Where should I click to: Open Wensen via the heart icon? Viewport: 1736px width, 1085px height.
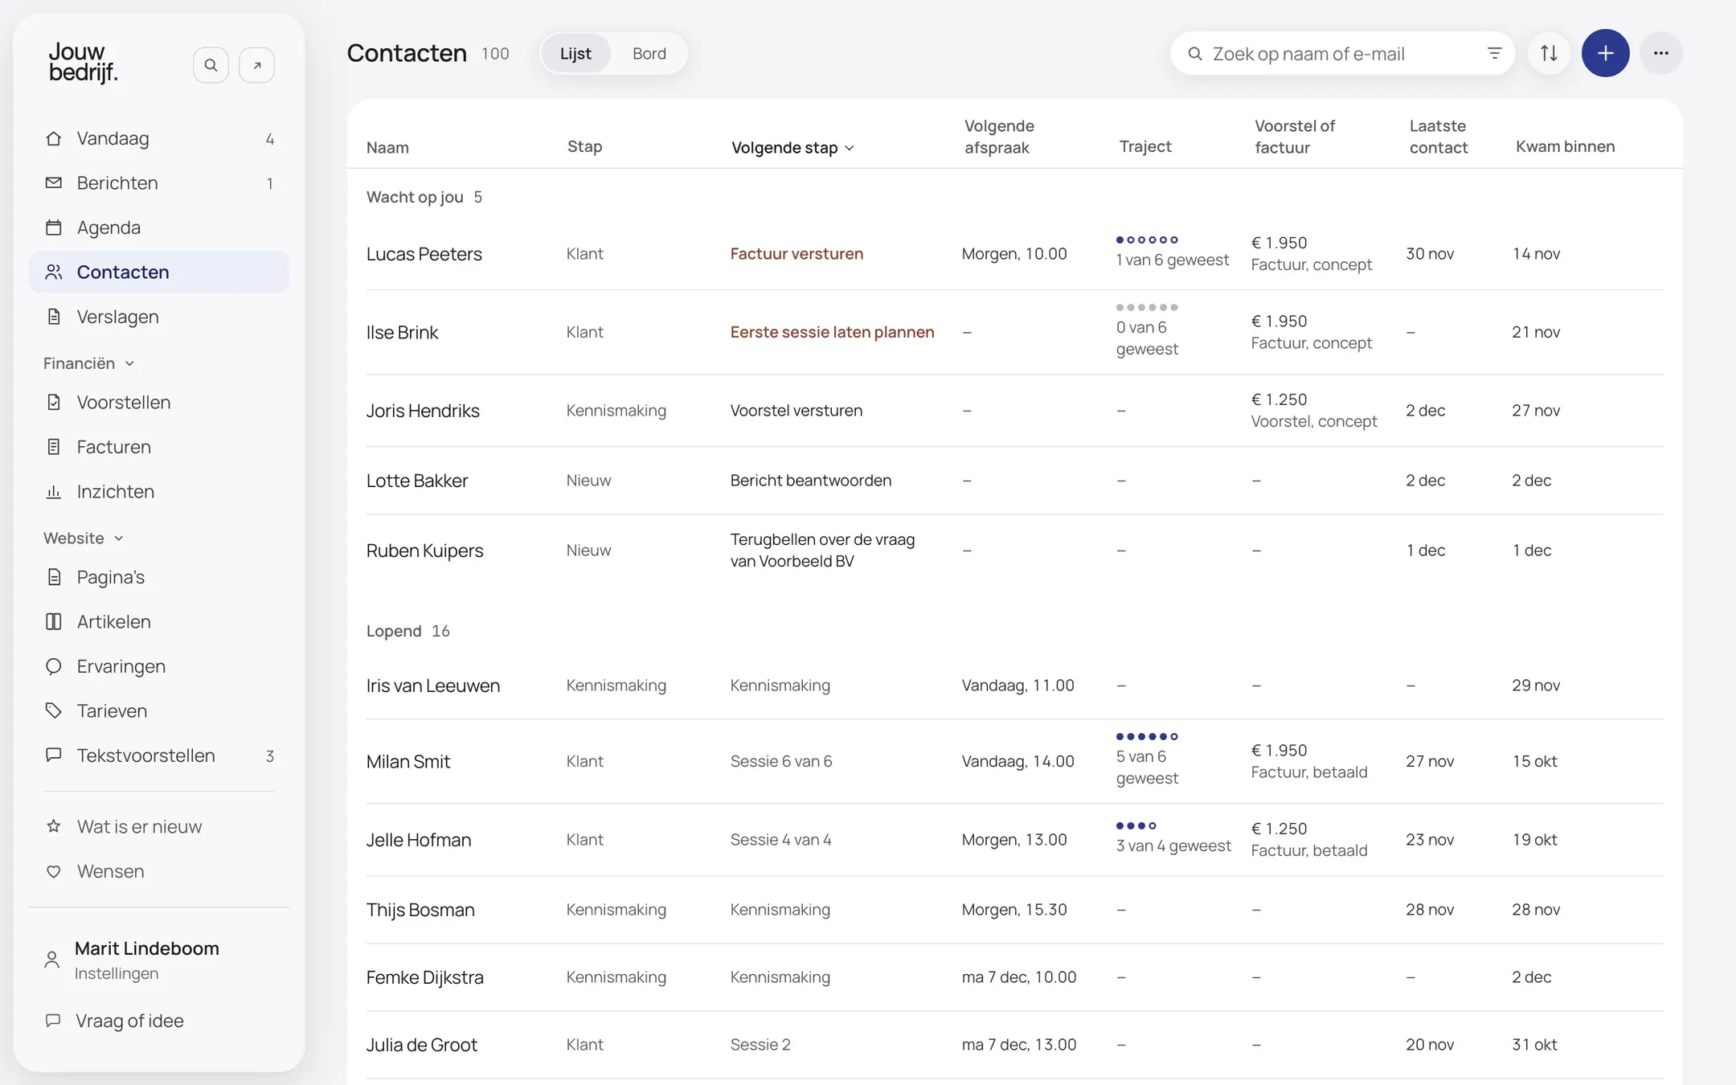coord(54,871)
